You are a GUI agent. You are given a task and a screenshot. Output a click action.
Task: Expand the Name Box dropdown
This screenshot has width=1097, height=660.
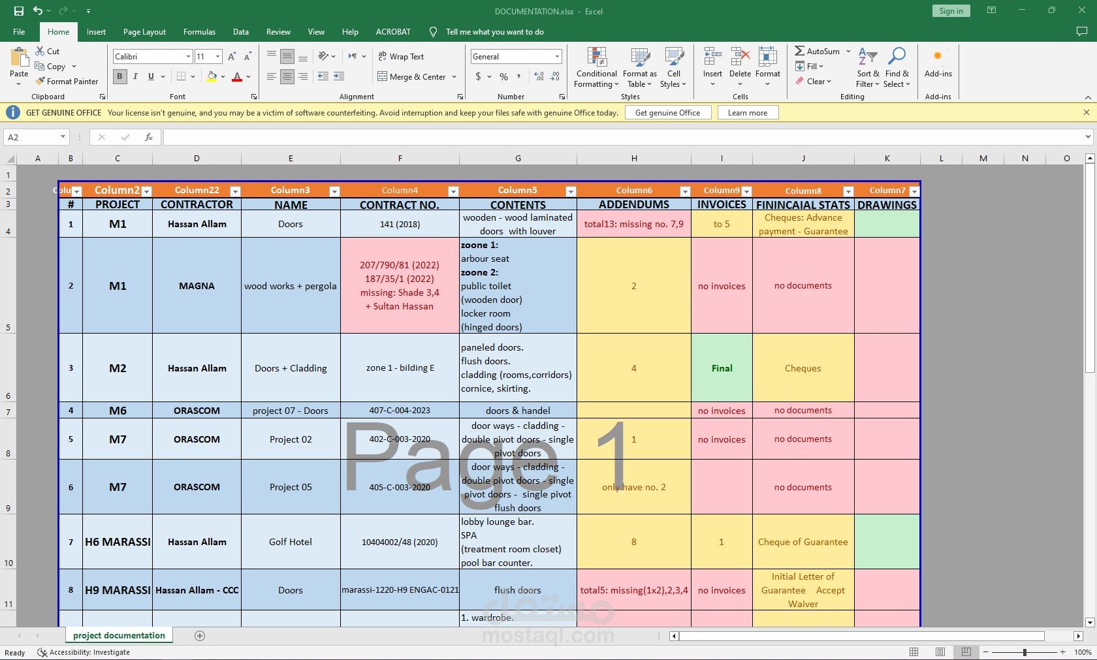pyautogui.click(x=63, y=137)
